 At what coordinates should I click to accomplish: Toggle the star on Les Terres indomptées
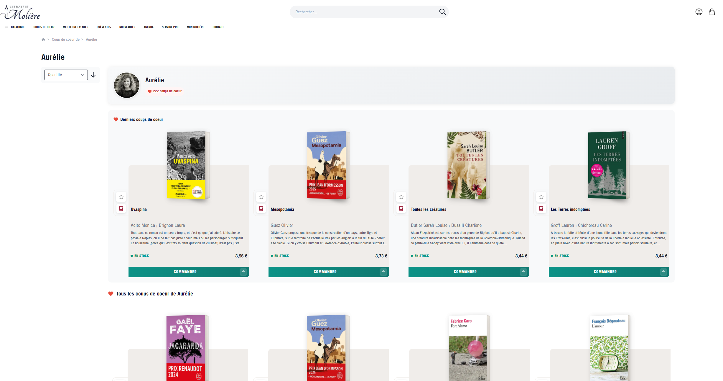point(541,197)
